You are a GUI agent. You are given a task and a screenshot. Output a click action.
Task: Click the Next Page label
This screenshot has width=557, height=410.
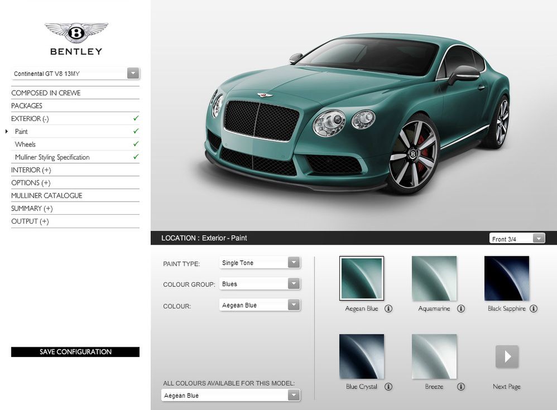point(507,387)
